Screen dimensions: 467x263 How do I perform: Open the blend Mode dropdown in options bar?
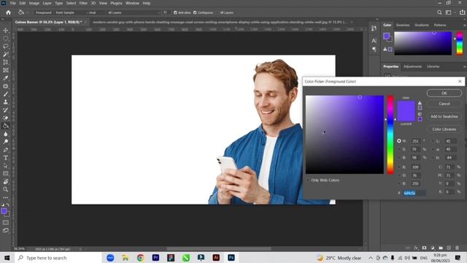[95, 12]
